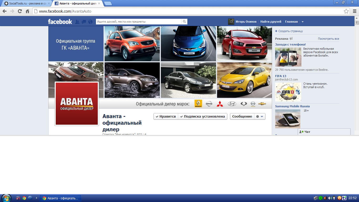Click the 'ti' tray icon
Screen dimensions: 359x202
pyautogui.click(x=344, y=198)
